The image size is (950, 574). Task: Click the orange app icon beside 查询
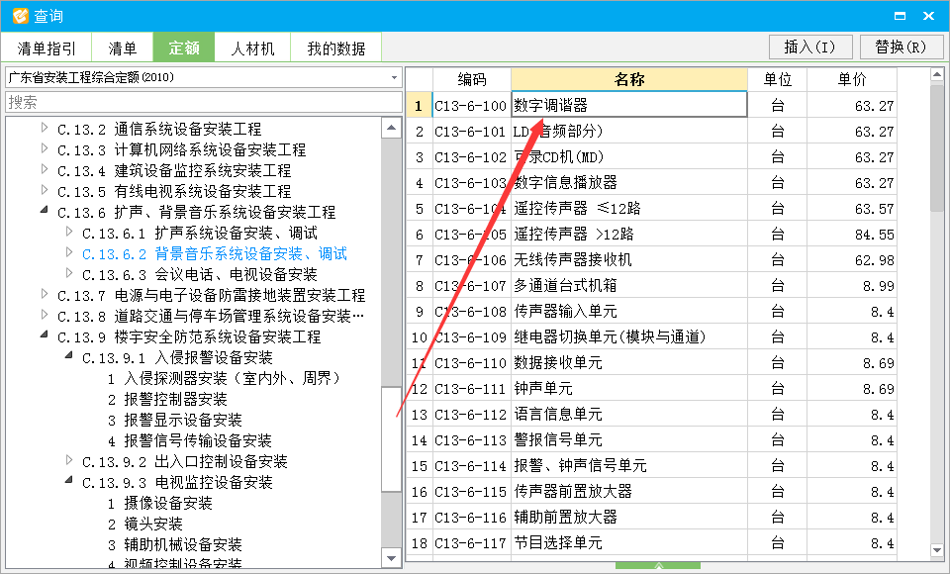point(20,15)
